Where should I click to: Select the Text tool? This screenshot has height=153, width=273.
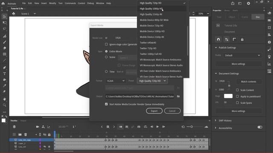point(5,74)
